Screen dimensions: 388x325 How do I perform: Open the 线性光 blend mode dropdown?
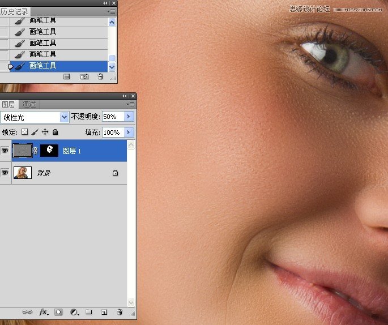(x=35, y=117)
